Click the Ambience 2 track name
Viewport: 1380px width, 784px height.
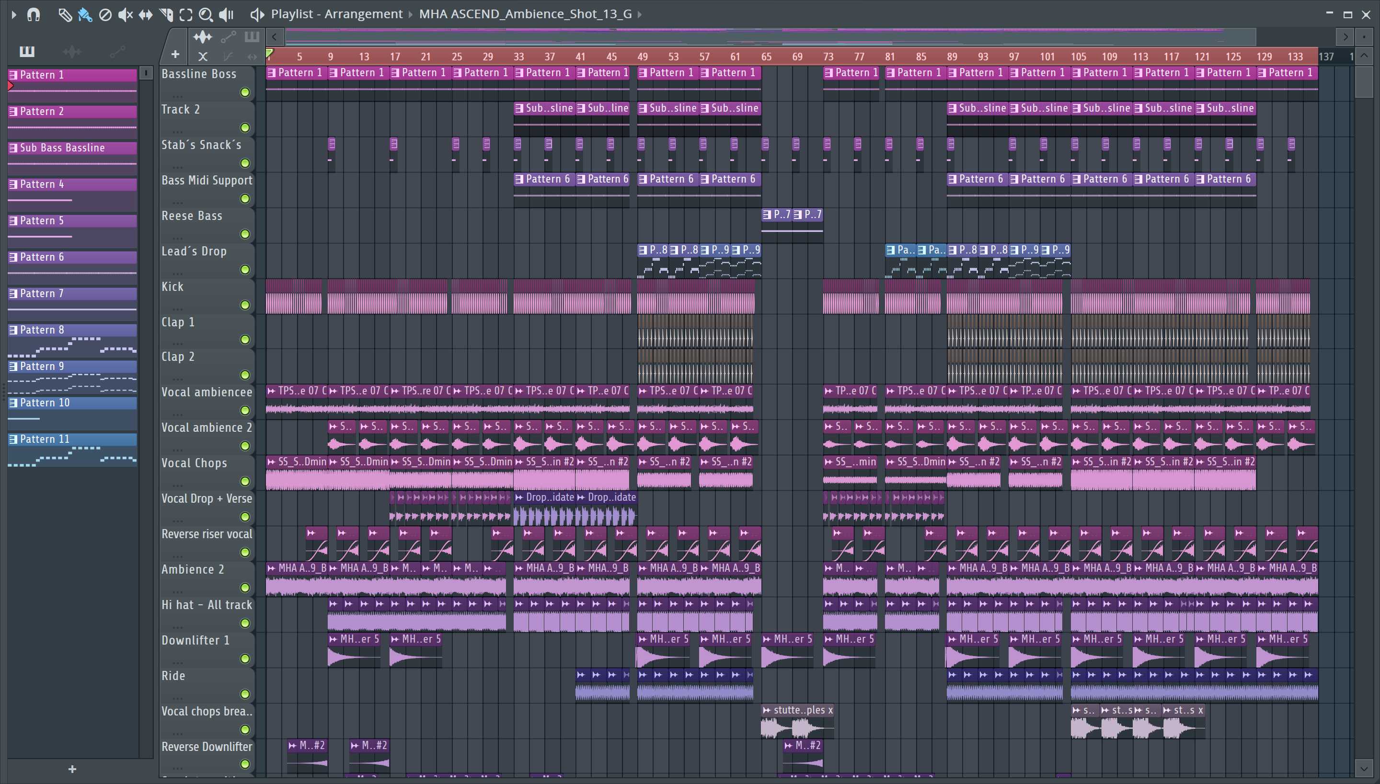coord(193,569)
